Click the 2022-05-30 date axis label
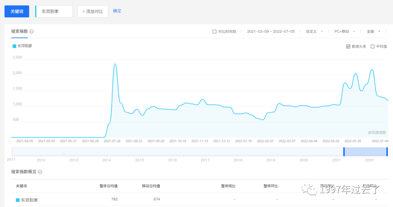 [353, 141]
